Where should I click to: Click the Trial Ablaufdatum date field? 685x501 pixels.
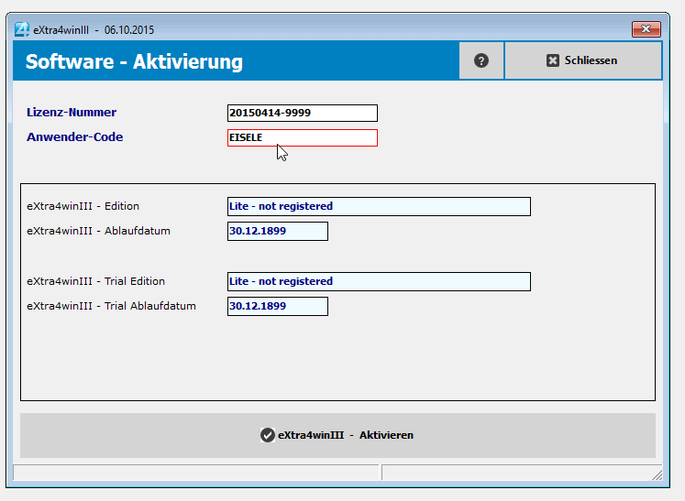(x=277, y=306)
